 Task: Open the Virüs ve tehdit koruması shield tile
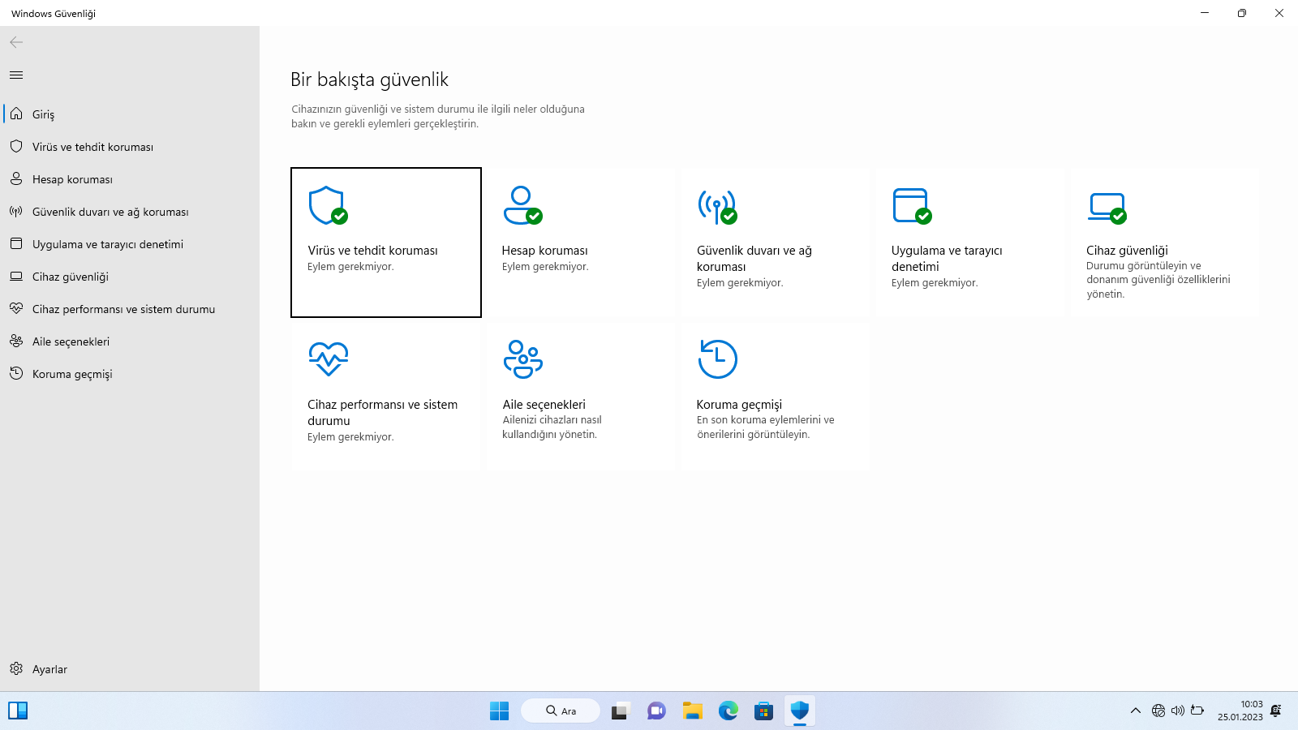(x=328, y=206)
